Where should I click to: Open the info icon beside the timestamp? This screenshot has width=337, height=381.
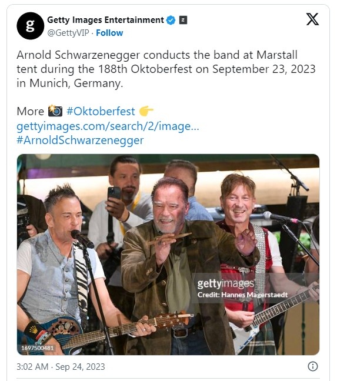click(x=313, y=366)
